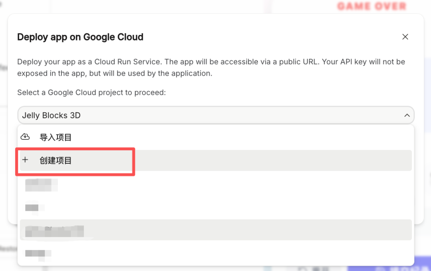
Task: Choose 创建项目 in the project list
Action: 215,161
